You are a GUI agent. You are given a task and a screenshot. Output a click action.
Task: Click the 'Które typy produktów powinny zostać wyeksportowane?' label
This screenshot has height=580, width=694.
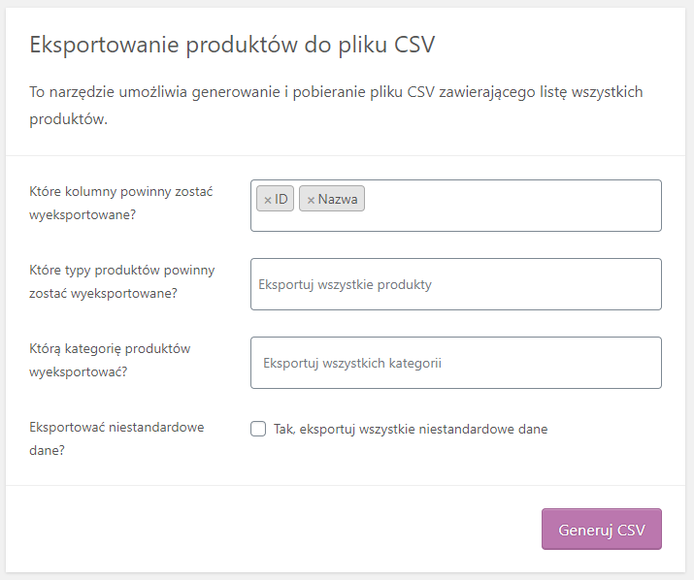[121, 281]
